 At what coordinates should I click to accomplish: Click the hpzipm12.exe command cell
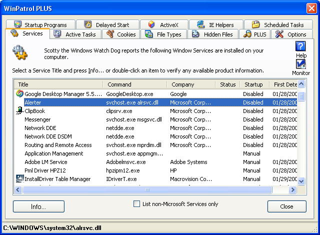[123, 170]
